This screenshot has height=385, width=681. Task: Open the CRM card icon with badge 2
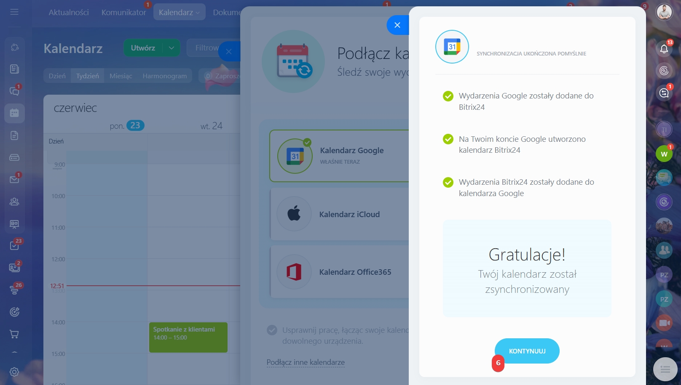coord(14,267)
